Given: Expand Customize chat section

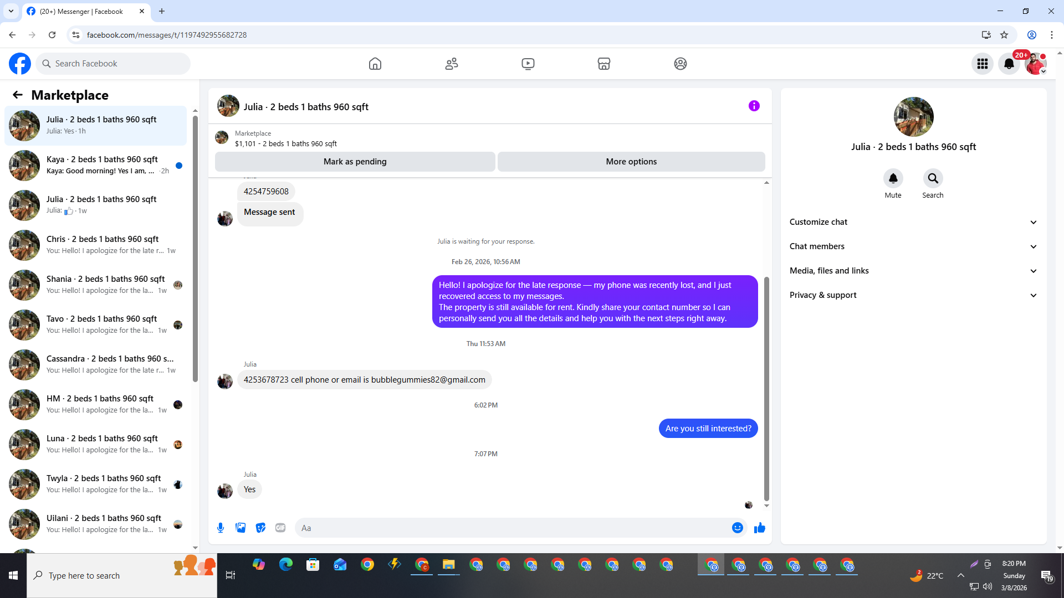Looking at the screenshot, I should pyautogui.click(x=913, y=222).
